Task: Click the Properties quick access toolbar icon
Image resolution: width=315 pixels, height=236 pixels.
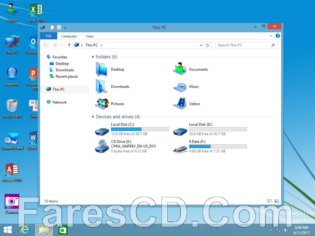Action: (53, 27)
